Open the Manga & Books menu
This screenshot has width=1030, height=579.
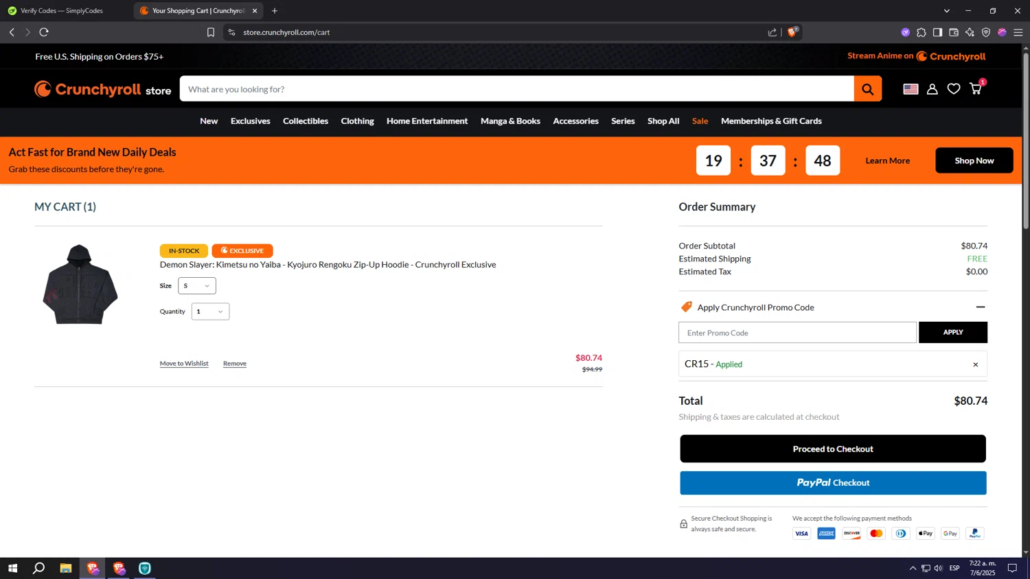(x=510, y=121)
